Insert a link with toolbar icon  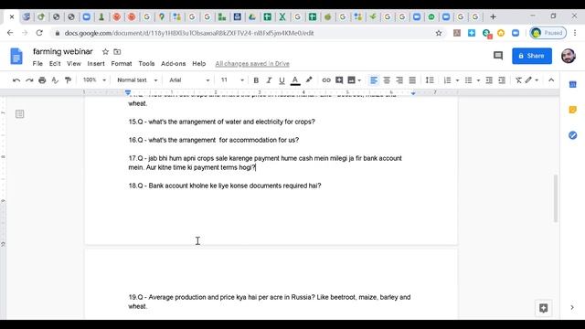click(x=326, y=80)
